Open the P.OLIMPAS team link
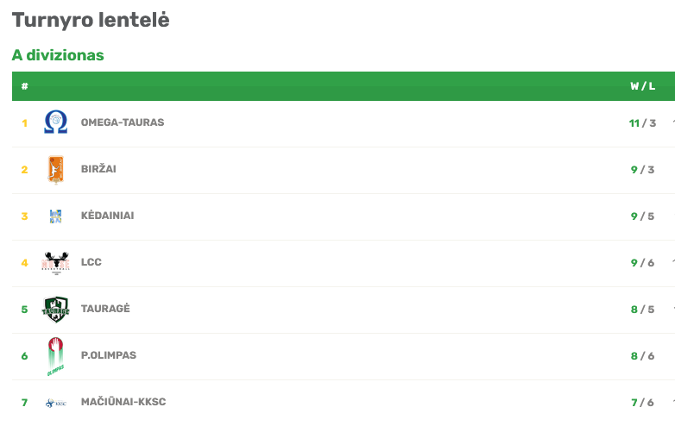This screenshot has height=426, width=675. coord(109,355)
